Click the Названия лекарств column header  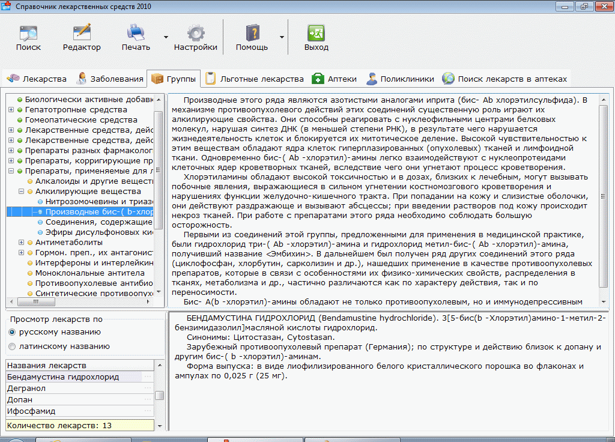(x=80, y=366)
